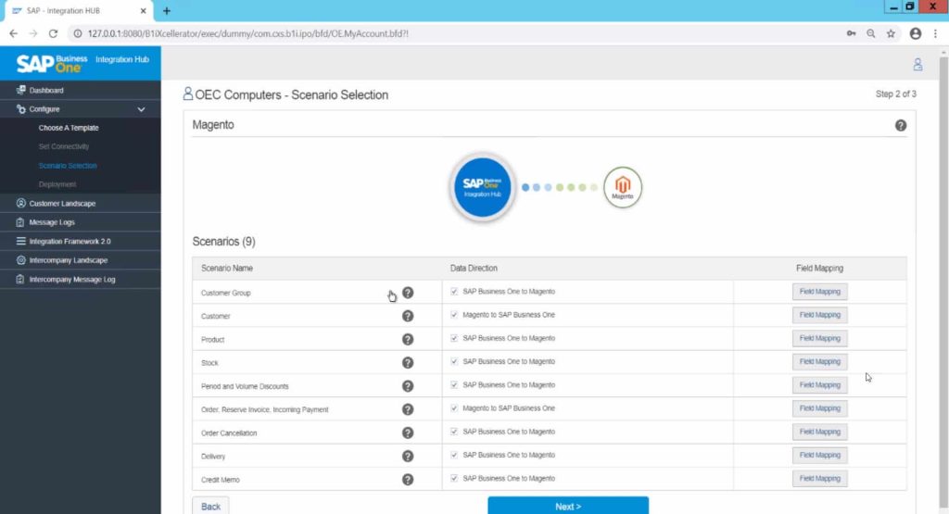Click the browser forward arrow

point(33,34)
